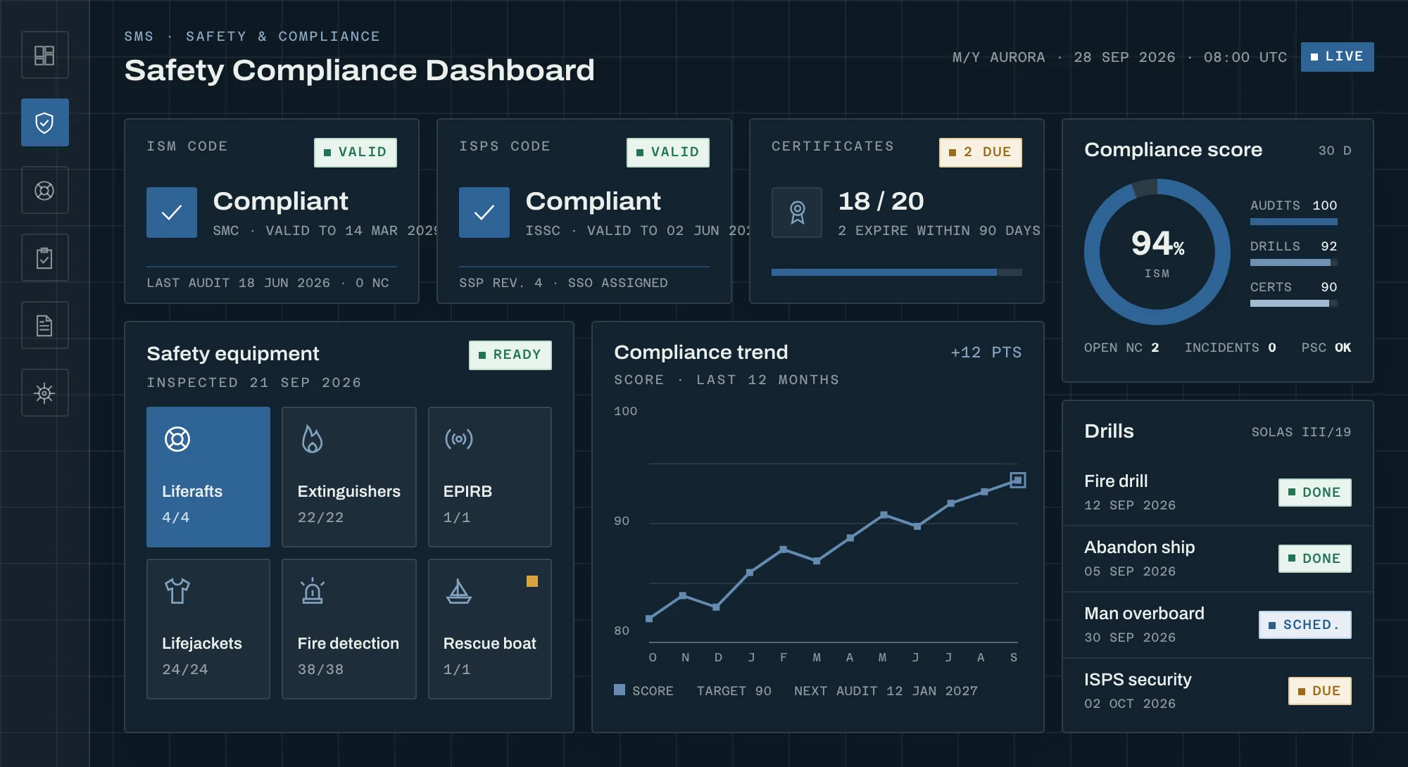The height and width of the screenshot is (767, 1408).
Task: Open the clipboard checklist icon in sidebar
Action: tap(44, 258)
